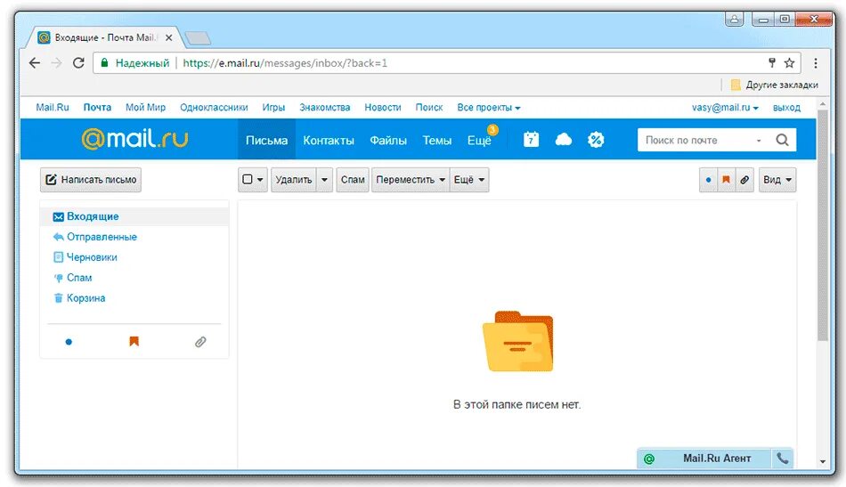
Task: Click the Спам toolbar button
Action: pyautogui.click(x=353, y=180)
